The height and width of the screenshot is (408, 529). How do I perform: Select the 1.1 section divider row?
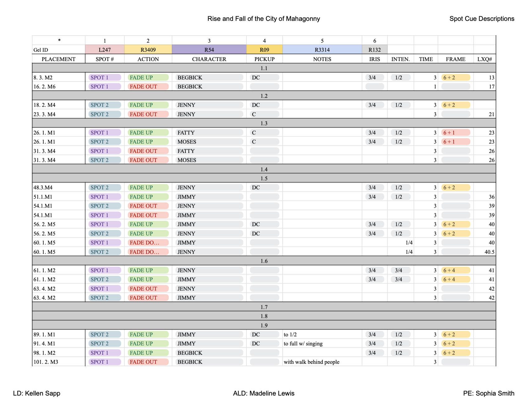(x=264, y=68)
